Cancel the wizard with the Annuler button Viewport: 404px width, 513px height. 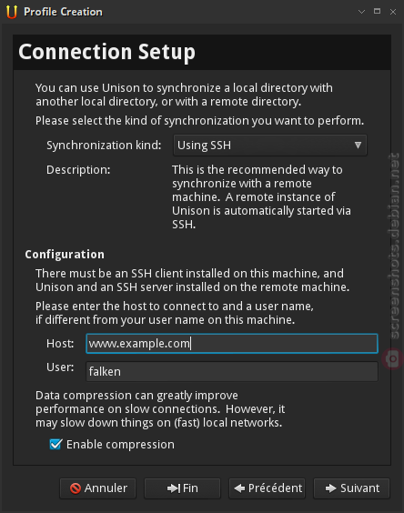97,488
